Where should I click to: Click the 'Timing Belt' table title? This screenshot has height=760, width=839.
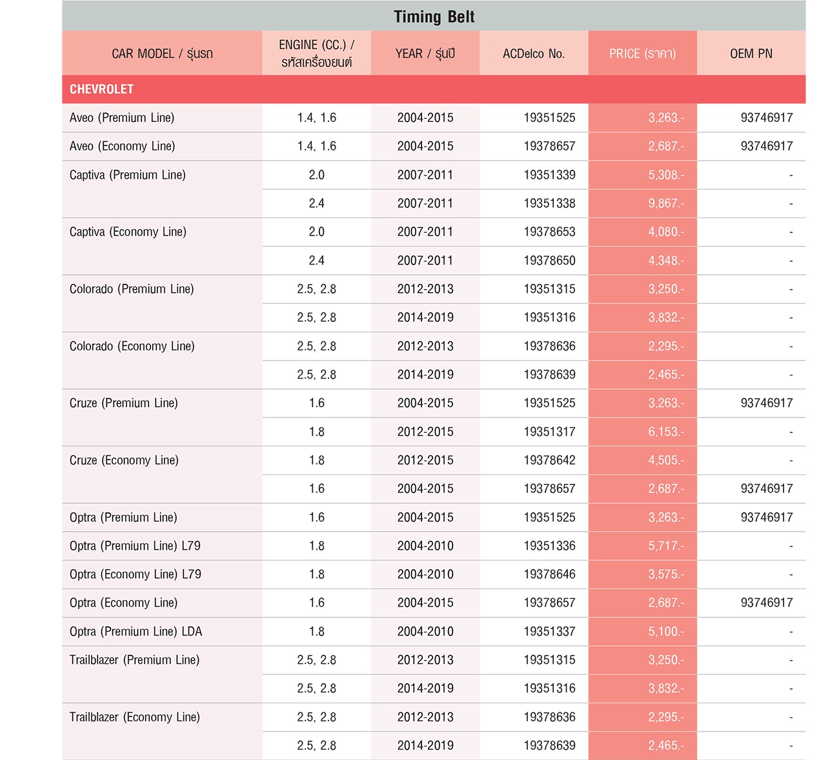pyautogui.click(x=434, y=17)
